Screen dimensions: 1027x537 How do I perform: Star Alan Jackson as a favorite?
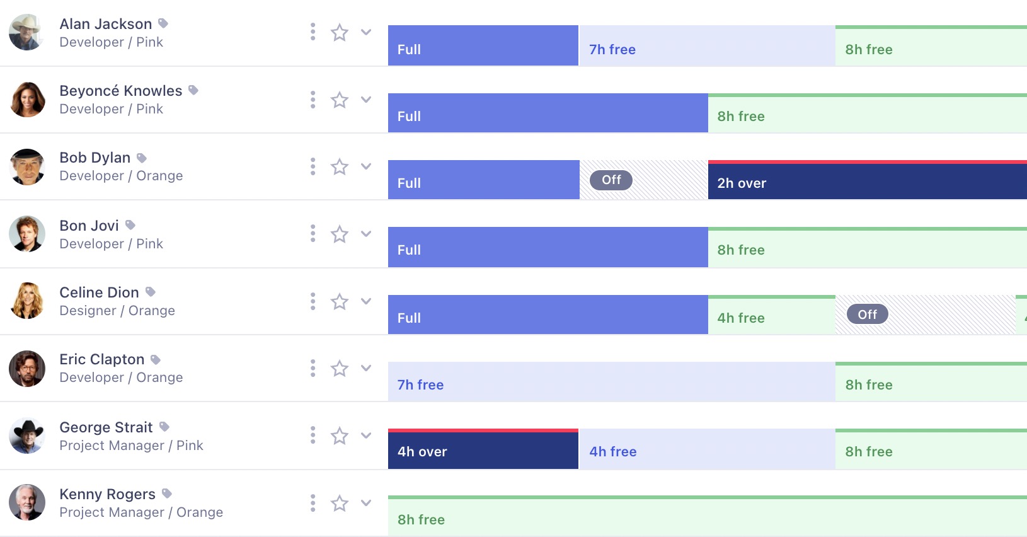pos(340,32)
